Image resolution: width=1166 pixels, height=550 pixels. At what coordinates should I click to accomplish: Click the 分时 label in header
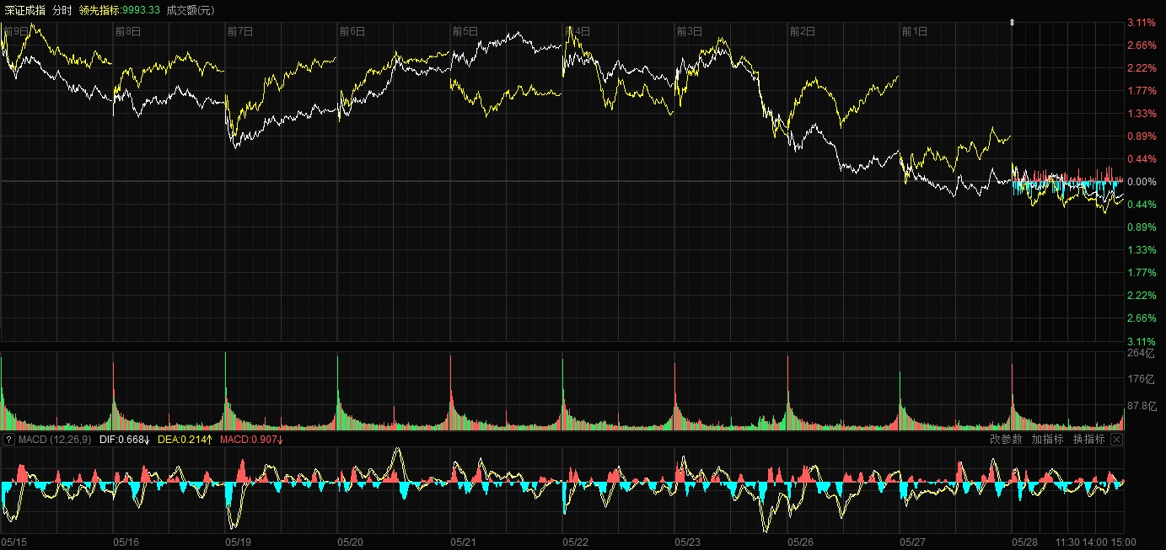62,9
